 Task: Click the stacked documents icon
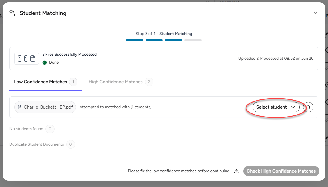point(27,59)
